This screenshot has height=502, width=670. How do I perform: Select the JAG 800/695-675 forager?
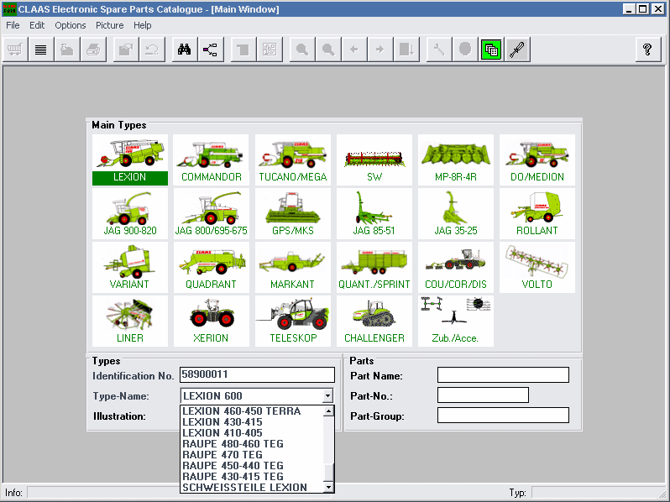pos(212,213)
